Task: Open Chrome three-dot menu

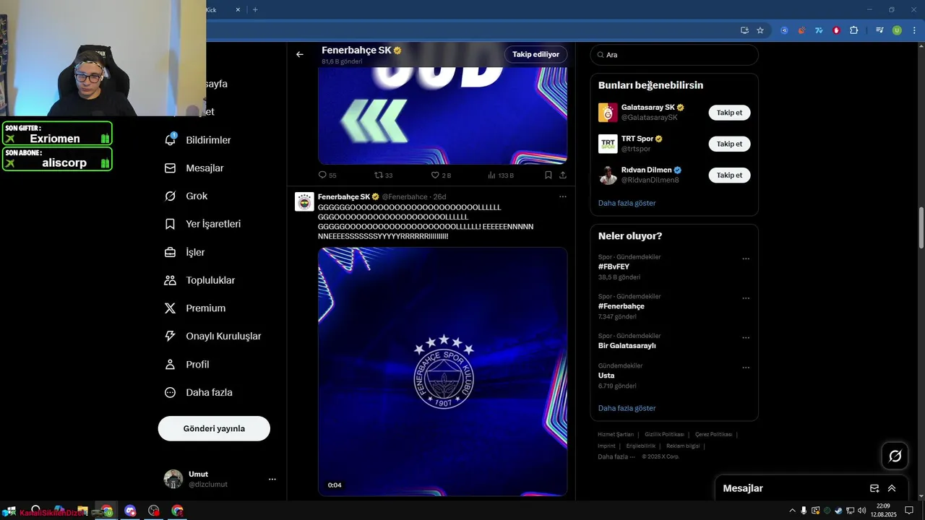Action: [913, 30]
